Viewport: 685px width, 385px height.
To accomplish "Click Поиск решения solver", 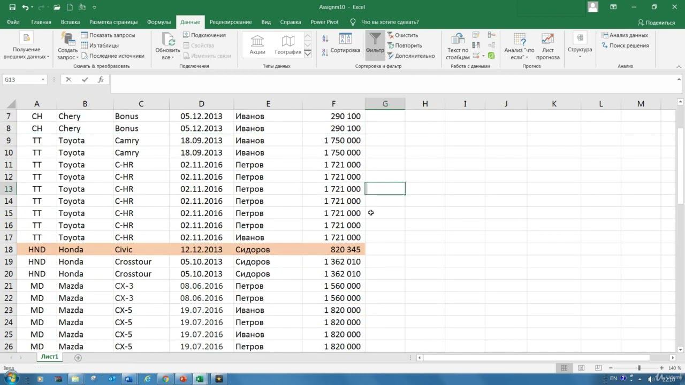I will coord(624,45).
